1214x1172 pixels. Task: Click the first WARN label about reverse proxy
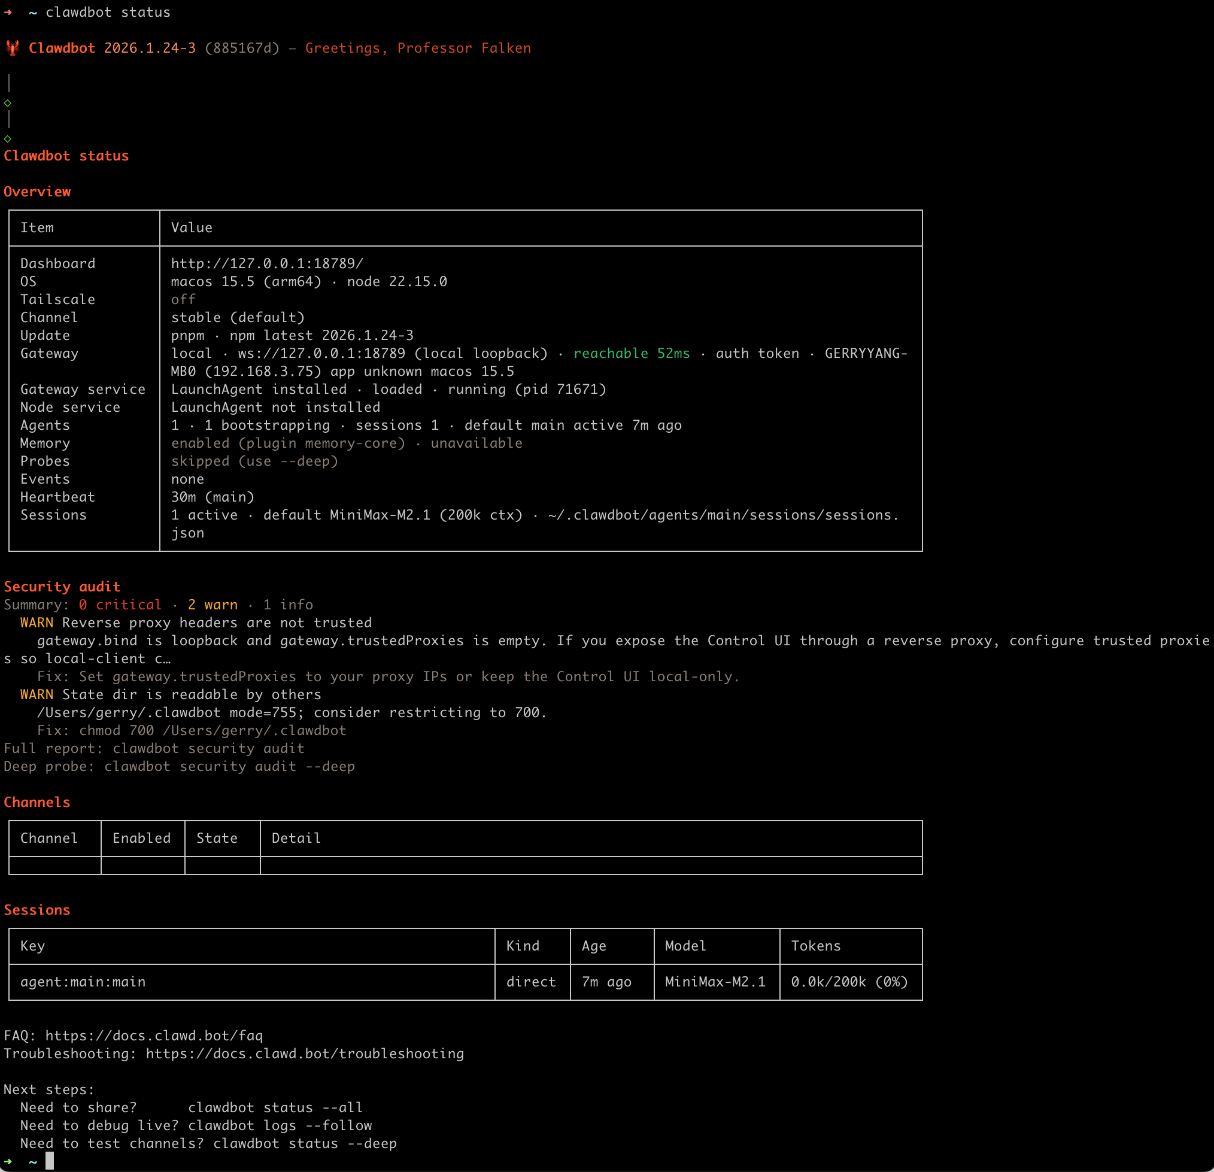coord(37,623)
